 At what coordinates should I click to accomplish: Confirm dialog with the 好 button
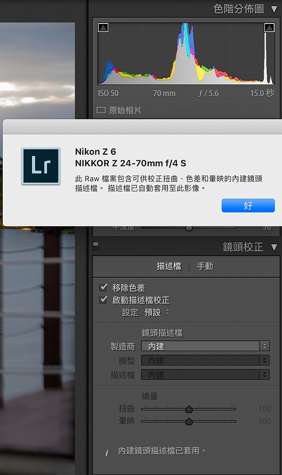248,205
